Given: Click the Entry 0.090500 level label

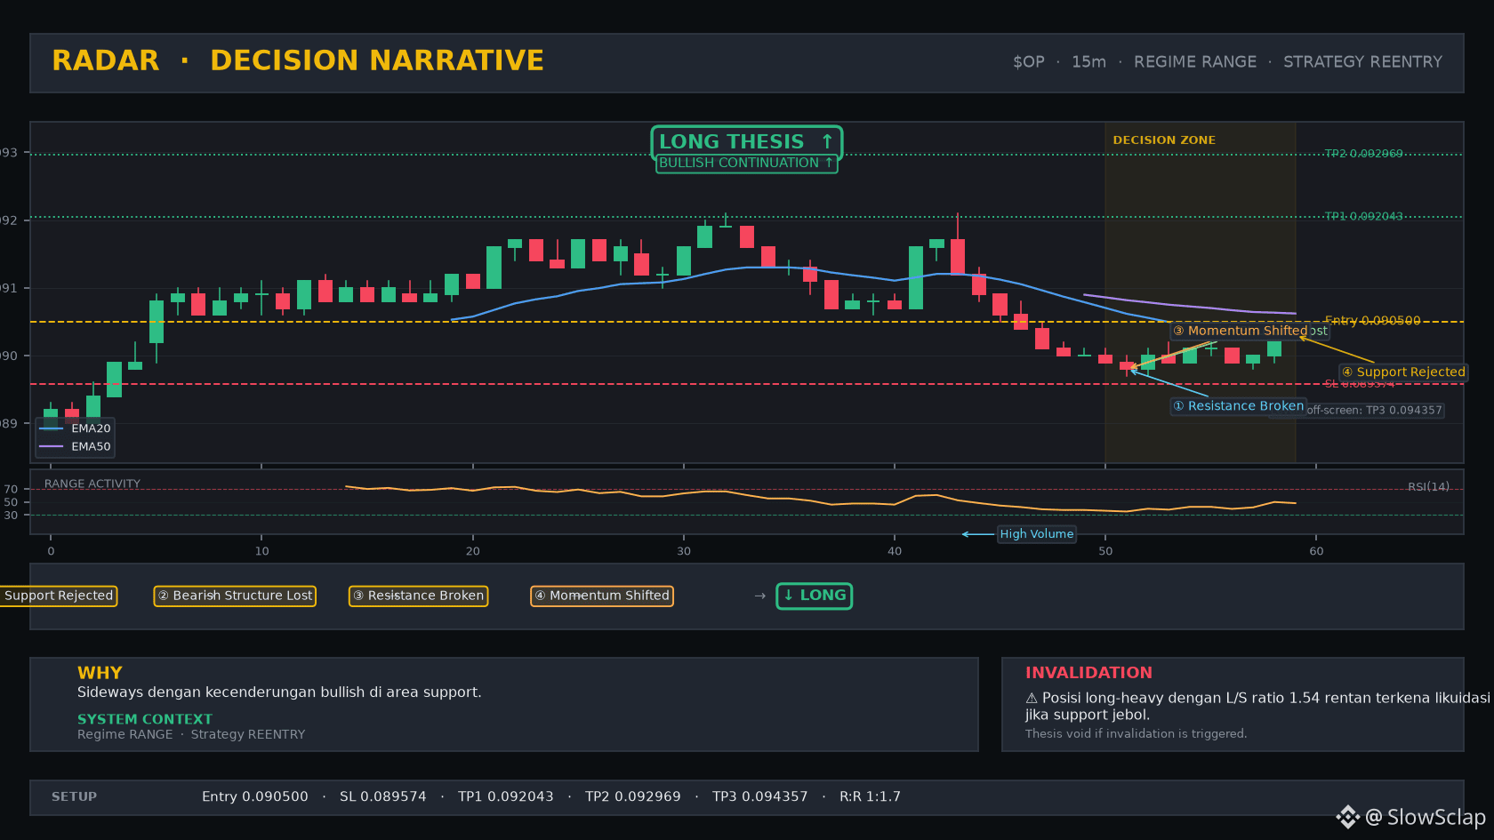Looking at the screenshot, I should tap(1372, 321).
